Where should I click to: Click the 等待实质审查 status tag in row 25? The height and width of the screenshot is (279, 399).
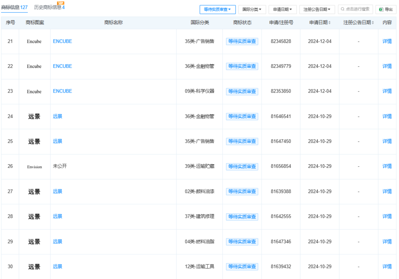[242, 141]
